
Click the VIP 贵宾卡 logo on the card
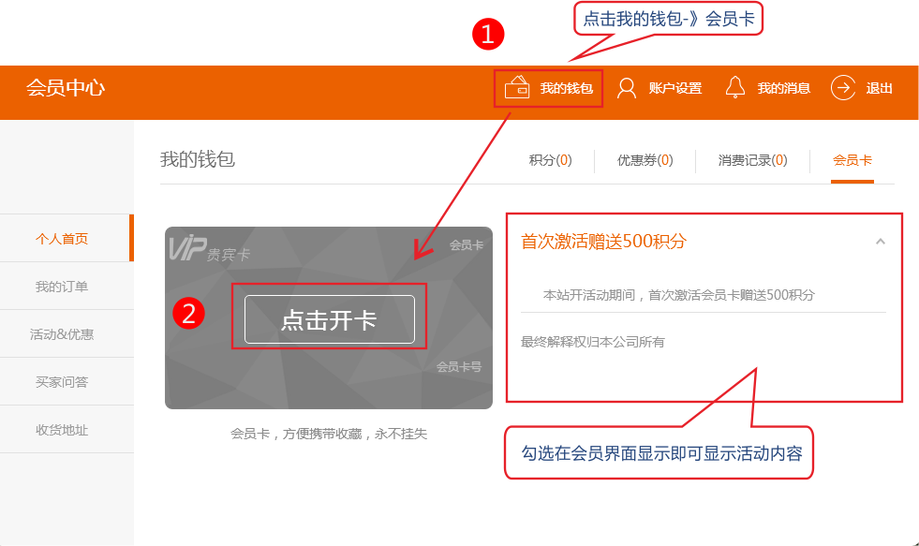[x=209, y=249]
